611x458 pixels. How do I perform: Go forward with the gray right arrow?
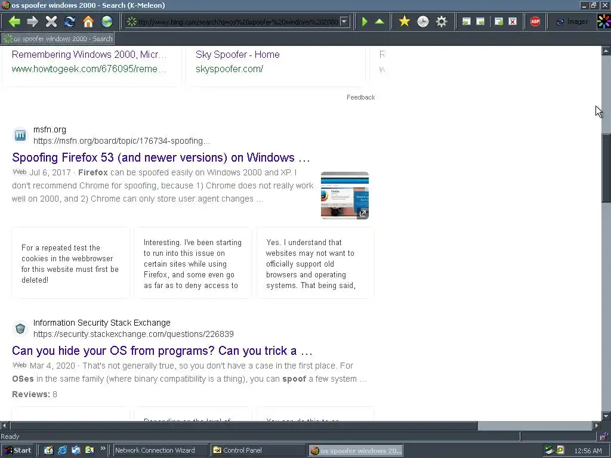pos(33,21)
